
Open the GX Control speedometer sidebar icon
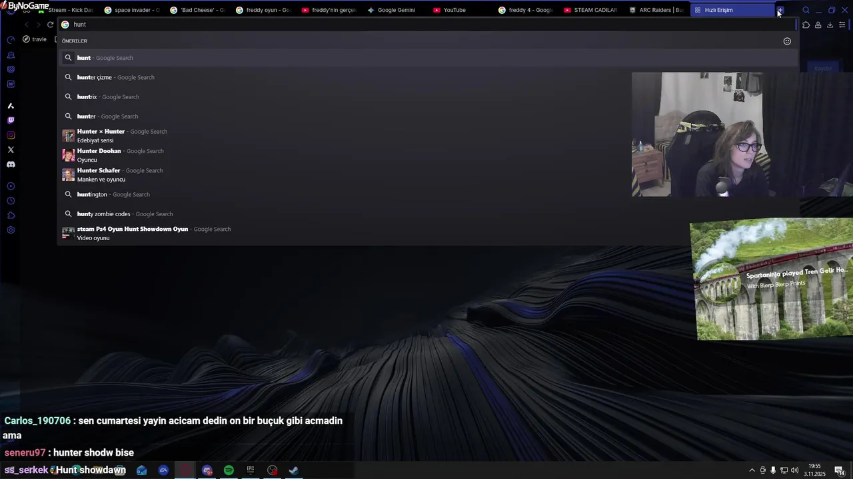[11, 40]
